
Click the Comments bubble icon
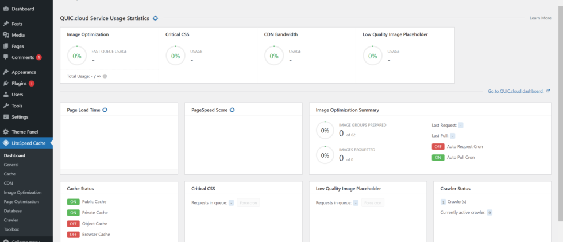tap(6, 57)
